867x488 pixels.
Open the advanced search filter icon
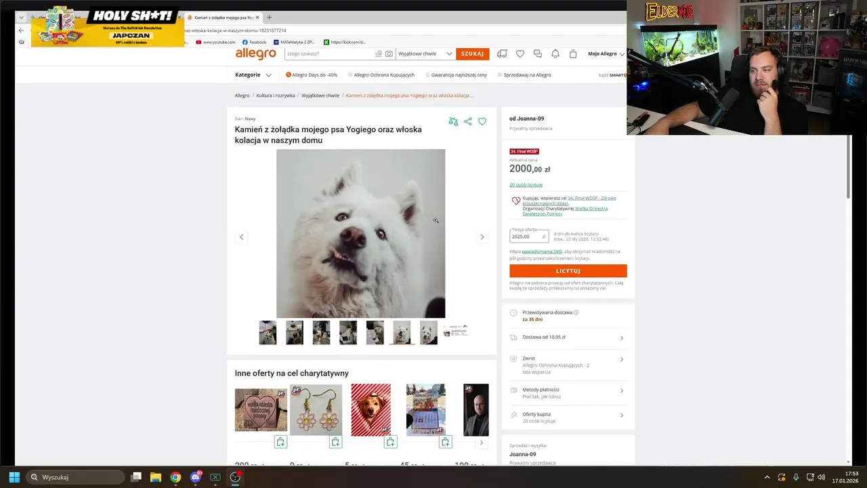379,54
